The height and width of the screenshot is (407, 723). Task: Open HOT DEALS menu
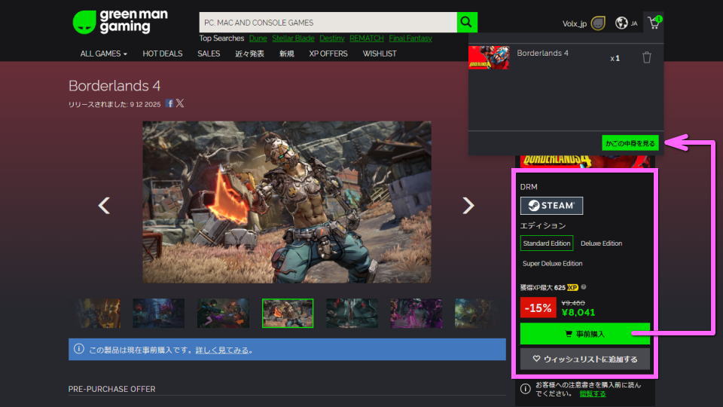tap(163, 54)
